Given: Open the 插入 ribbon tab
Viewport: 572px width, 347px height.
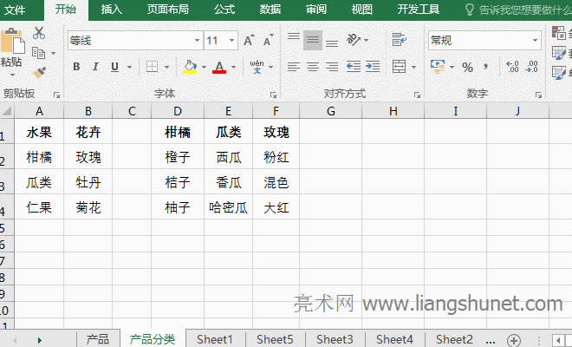Looking at the screenshot, I should click(x=112, y=10).
